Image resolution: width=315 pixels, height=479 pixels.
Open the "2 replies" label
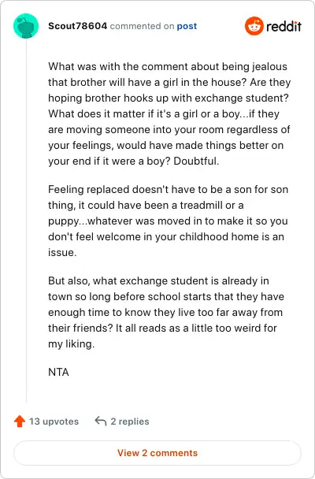click(x=130, y=421)
